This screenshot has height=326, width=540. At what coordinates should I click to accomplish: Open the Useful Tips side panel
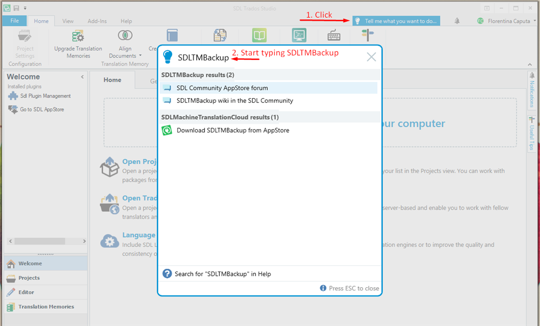532,133
